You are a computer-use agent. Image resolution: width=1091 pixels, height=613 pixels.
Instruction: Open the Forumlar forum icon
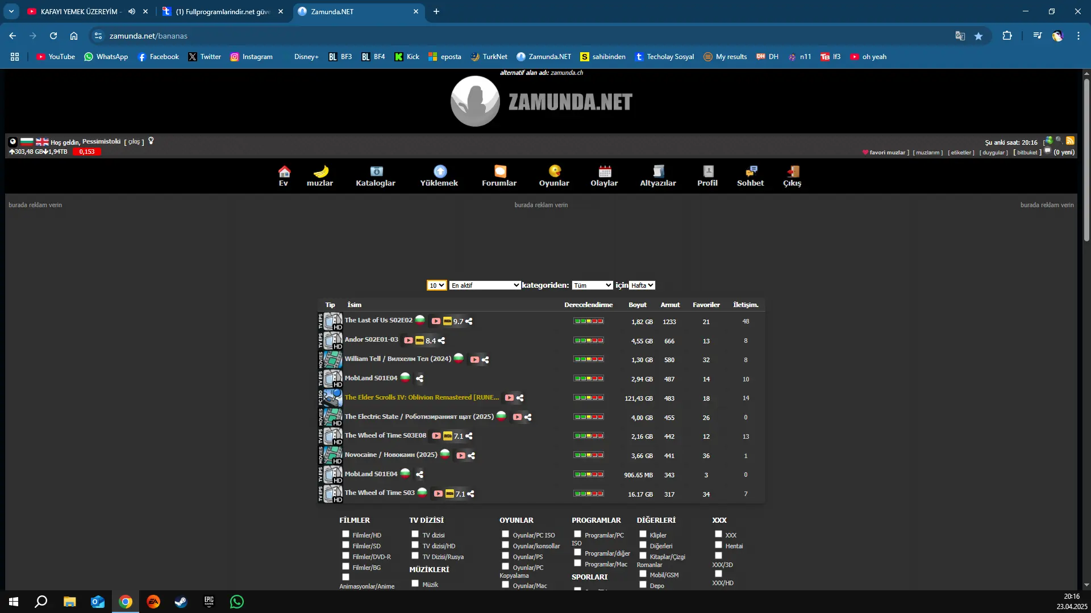pyautogui.click(x=500, y=171)
